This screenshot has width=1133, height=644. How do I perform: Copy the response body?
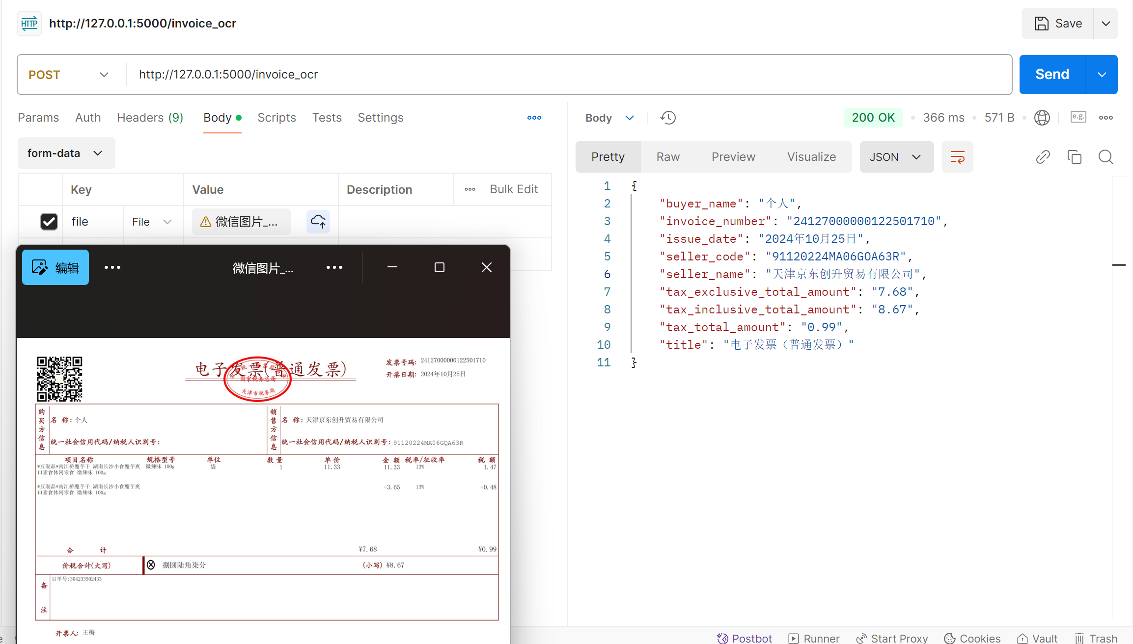pos(1075,157)
